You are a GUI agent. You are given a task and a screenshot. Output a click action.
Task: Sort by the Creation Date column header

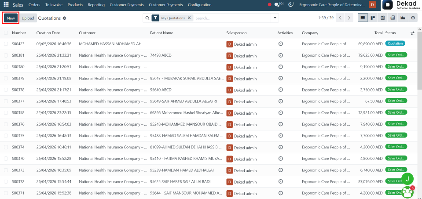[48, 33]
